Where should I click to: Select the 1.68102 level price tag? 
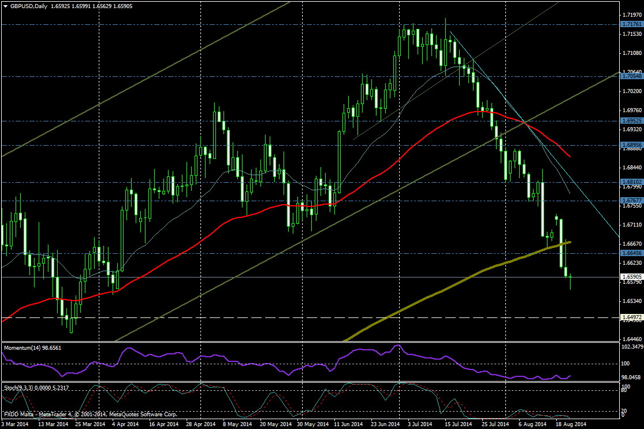click(631, 182)
